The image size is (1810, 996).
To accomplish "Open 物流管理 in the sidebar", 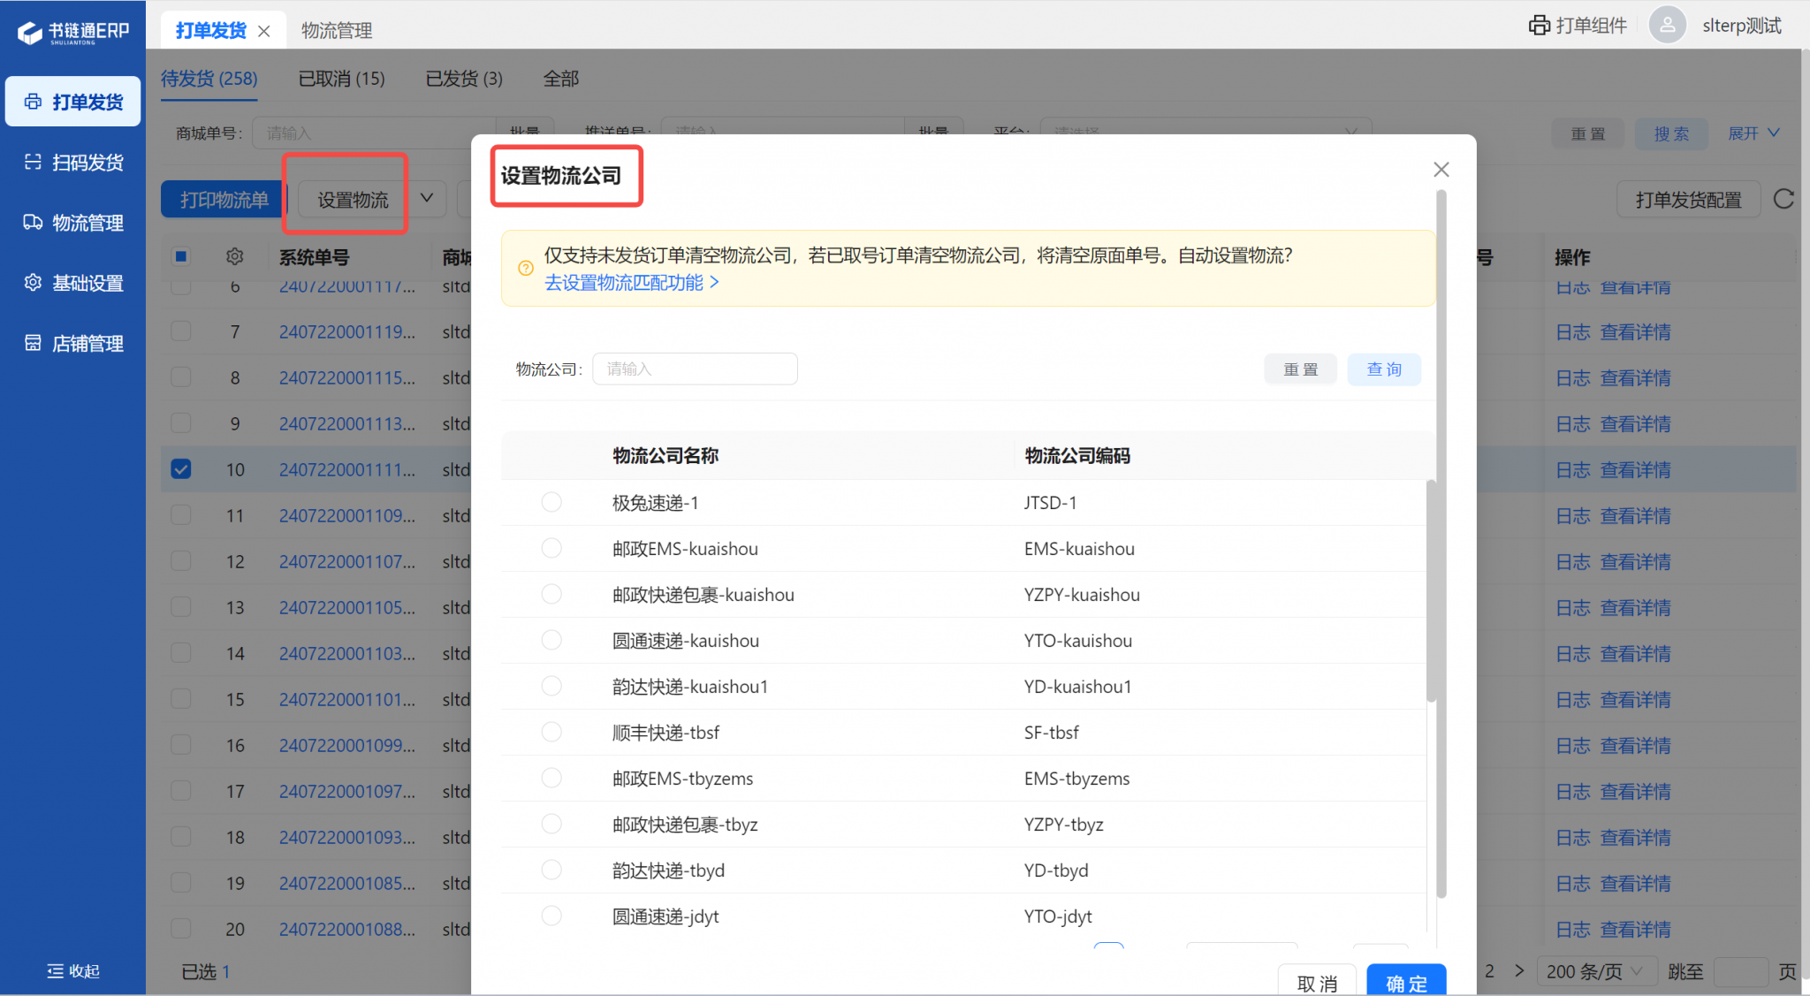I will point(73,222).
